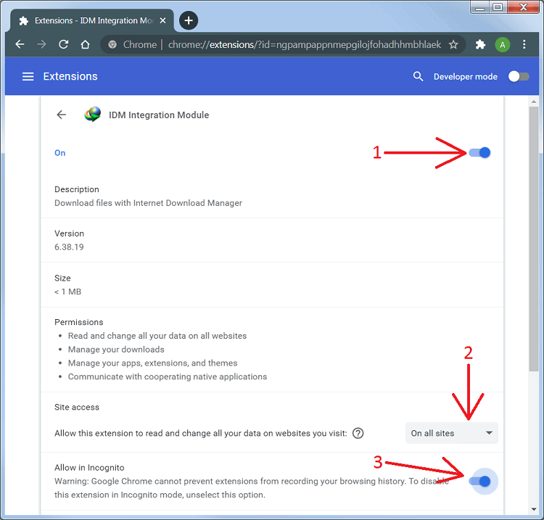Open Chrome's three-dot menu

(x=524, y=44)
